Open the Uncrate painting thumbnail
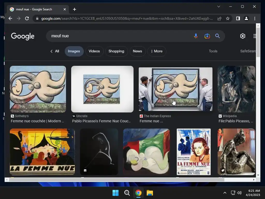 point(102,89)
